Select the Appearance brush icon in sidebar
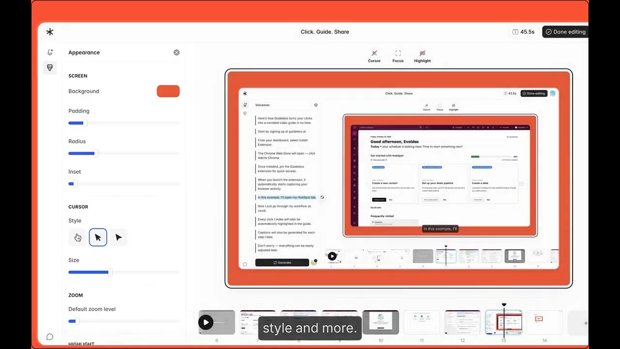The height and width of the screenshot is (349, 620). pos(50,67)
